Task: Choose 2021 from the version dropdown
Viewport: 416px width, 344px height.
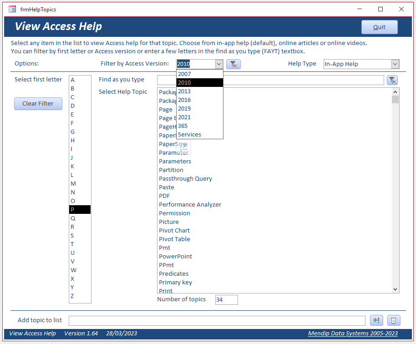Action: click(x=200, y=117)
